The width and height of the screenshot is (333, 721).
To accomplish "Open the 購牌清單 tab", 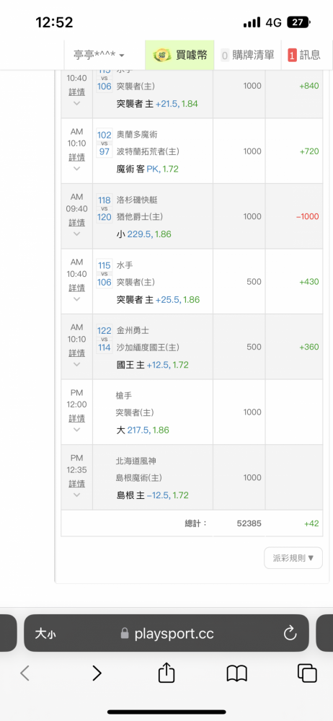I will pos(247,56).
